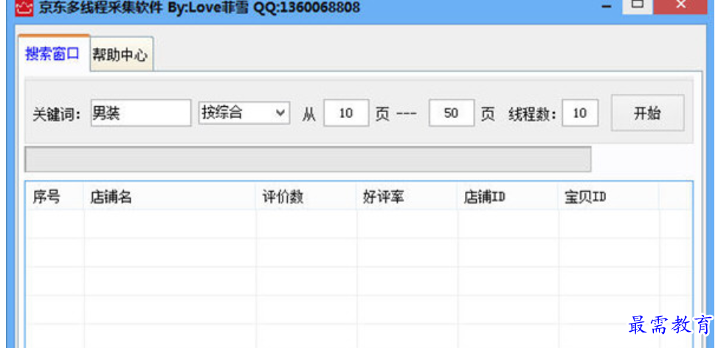Click the 关键词: label text
This screenshot has height=348, width=718.
tap(57, 114)
